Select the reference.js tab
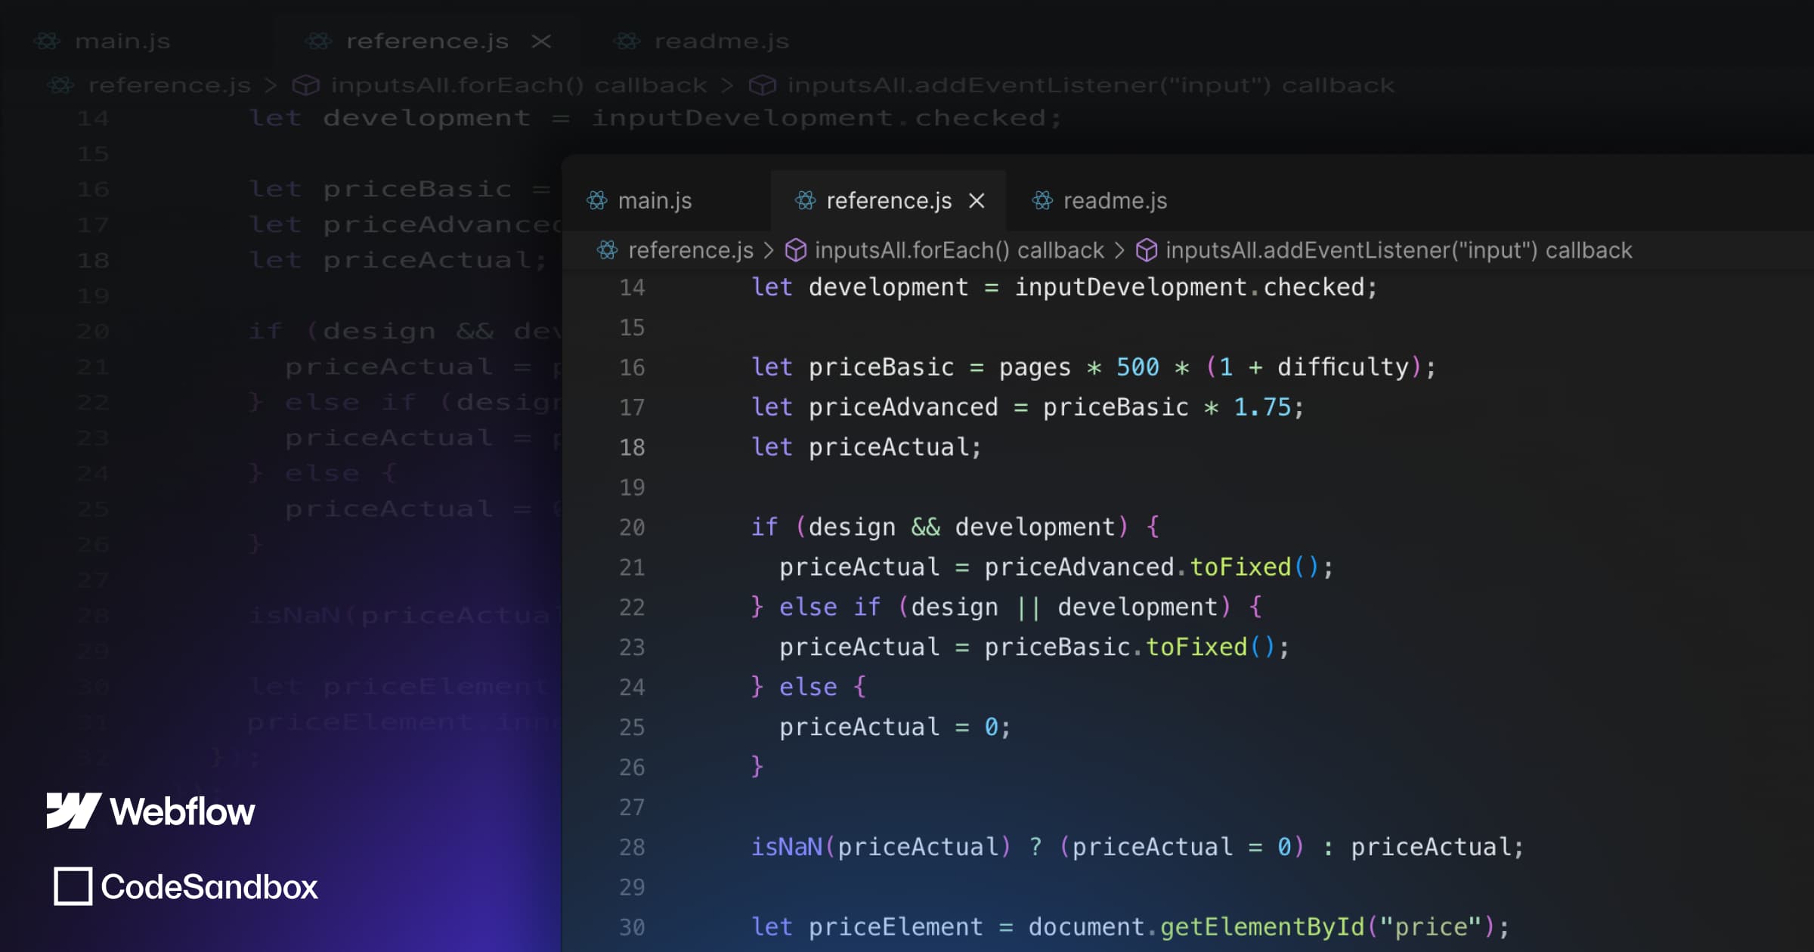The width and height of the screenshot is (1814, 952). click(888, 201)
